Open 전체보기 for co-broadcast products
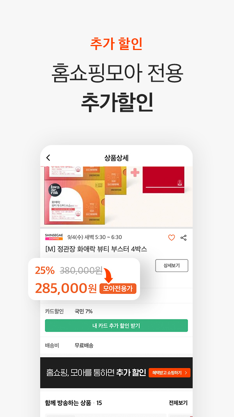234x417 pixels. [178, 403]
